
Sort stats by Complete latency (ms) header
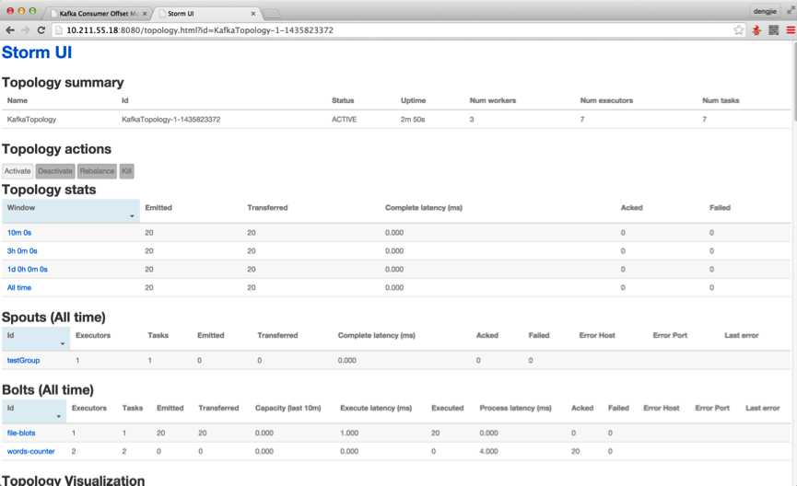click(424, 208)
